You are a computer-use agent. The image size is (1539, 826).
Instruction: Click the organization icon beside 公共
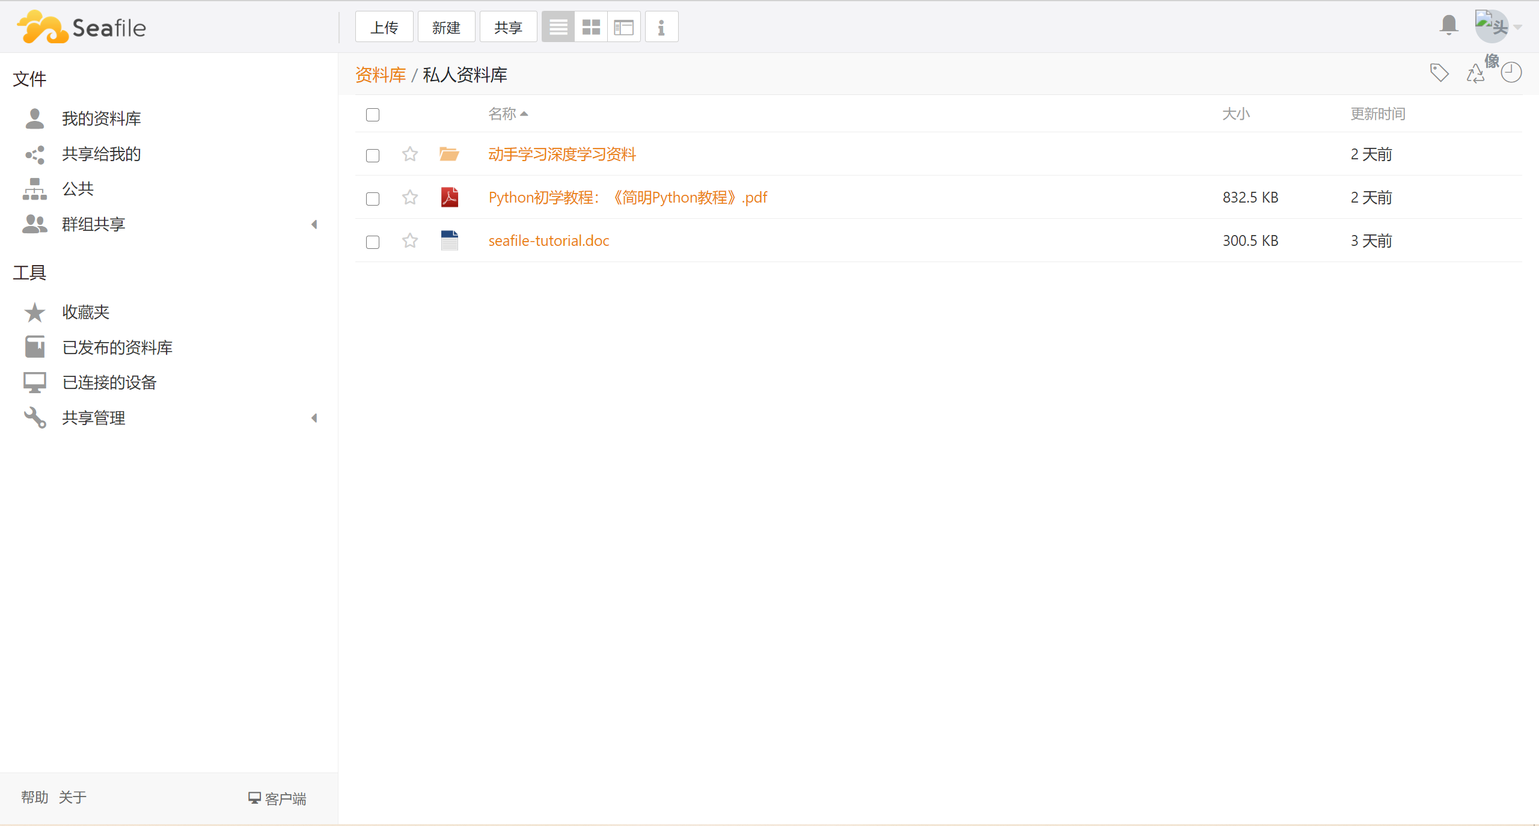(35, 189)
